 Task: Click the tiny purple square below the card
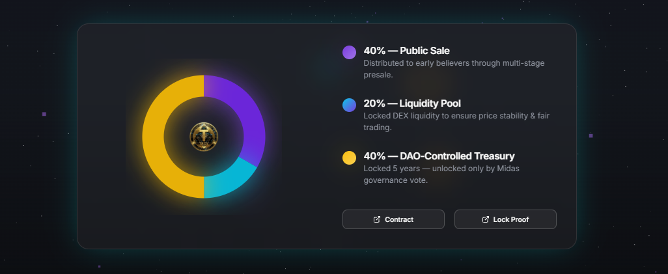[x=99, y=266]
